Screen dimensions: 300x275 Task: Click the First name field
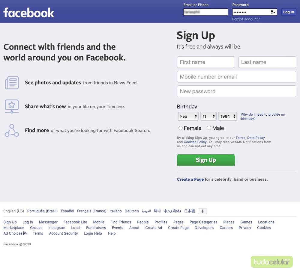pyautogui.click(x=206, y=62)
